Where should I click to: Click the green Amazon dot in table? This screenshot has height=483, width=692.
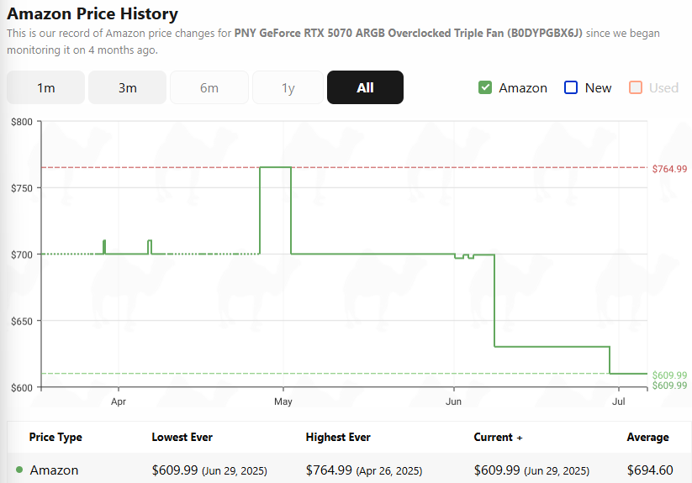[19, 470]
